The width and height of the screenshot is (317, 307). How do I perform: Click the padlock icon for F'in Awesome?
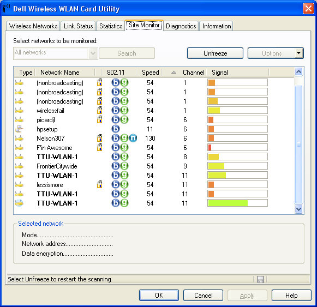[99, 147]
